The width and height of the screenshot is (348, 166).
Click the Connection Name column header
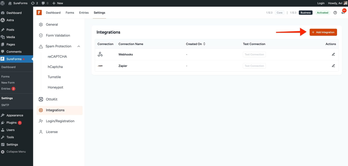click(131, 44)
